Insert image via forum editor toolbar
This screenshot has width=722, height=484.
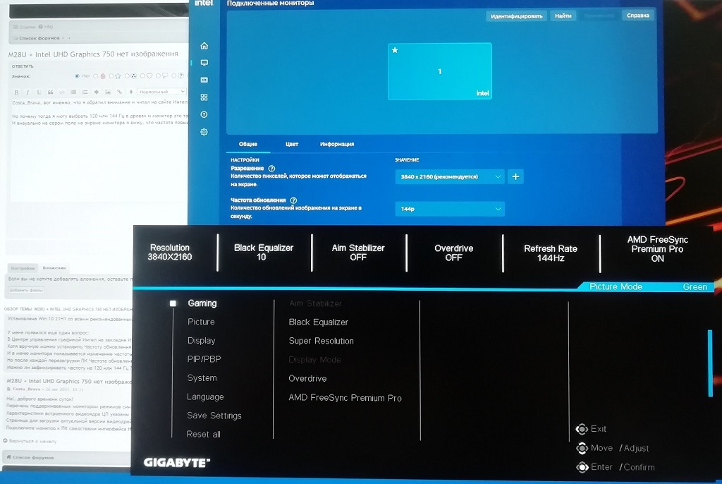tap(108, 92)
